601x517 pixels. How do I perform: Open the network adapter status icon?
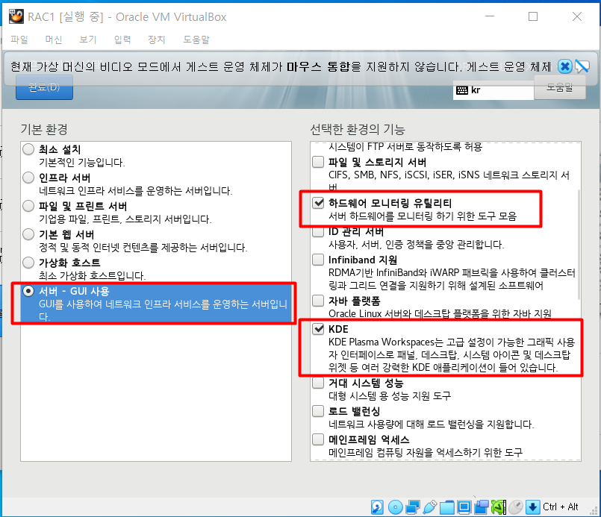click(x=412, y=507)
